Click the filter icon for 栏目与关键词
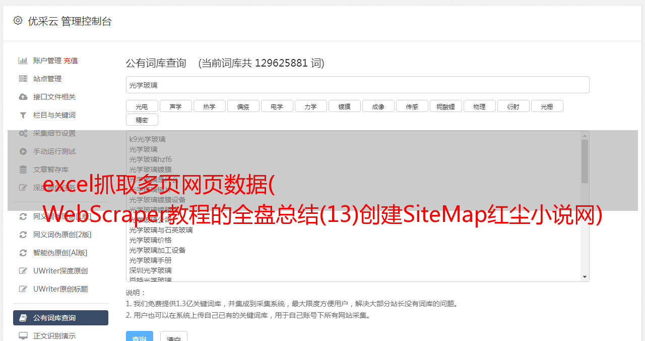 [x=23, y=115]
